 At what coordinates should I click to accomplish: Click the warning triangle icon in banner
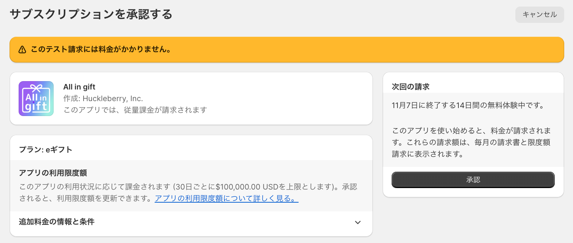click(x=22, y=49)
